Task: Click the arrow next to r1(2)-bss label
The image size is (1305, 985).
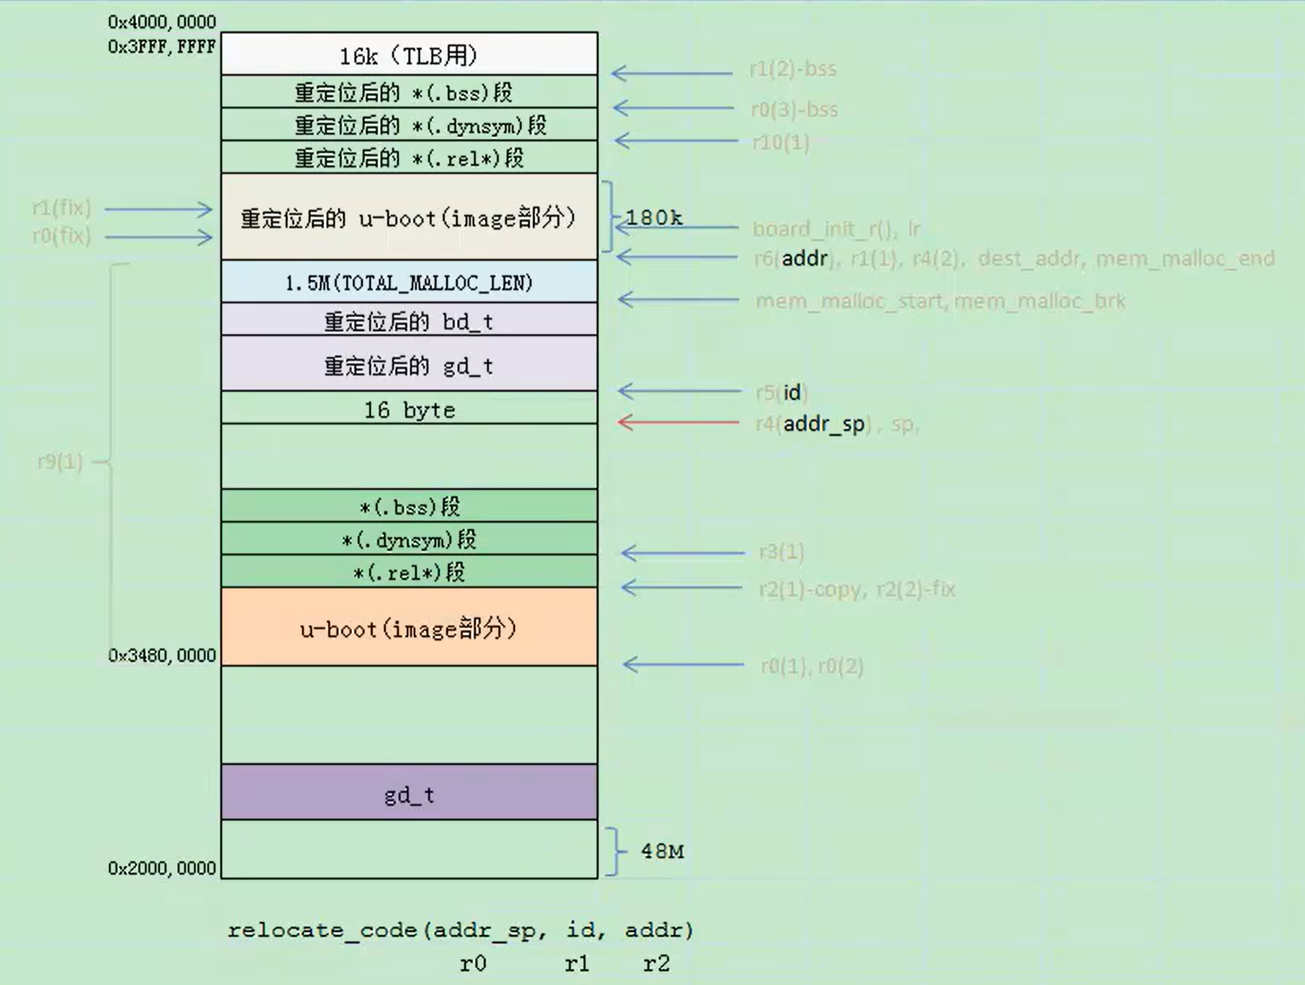Action: click(671, 73)
